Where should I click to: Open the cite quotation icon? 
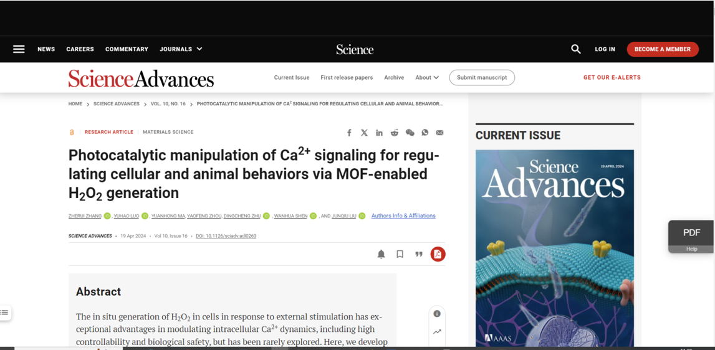tap(419, 254)
